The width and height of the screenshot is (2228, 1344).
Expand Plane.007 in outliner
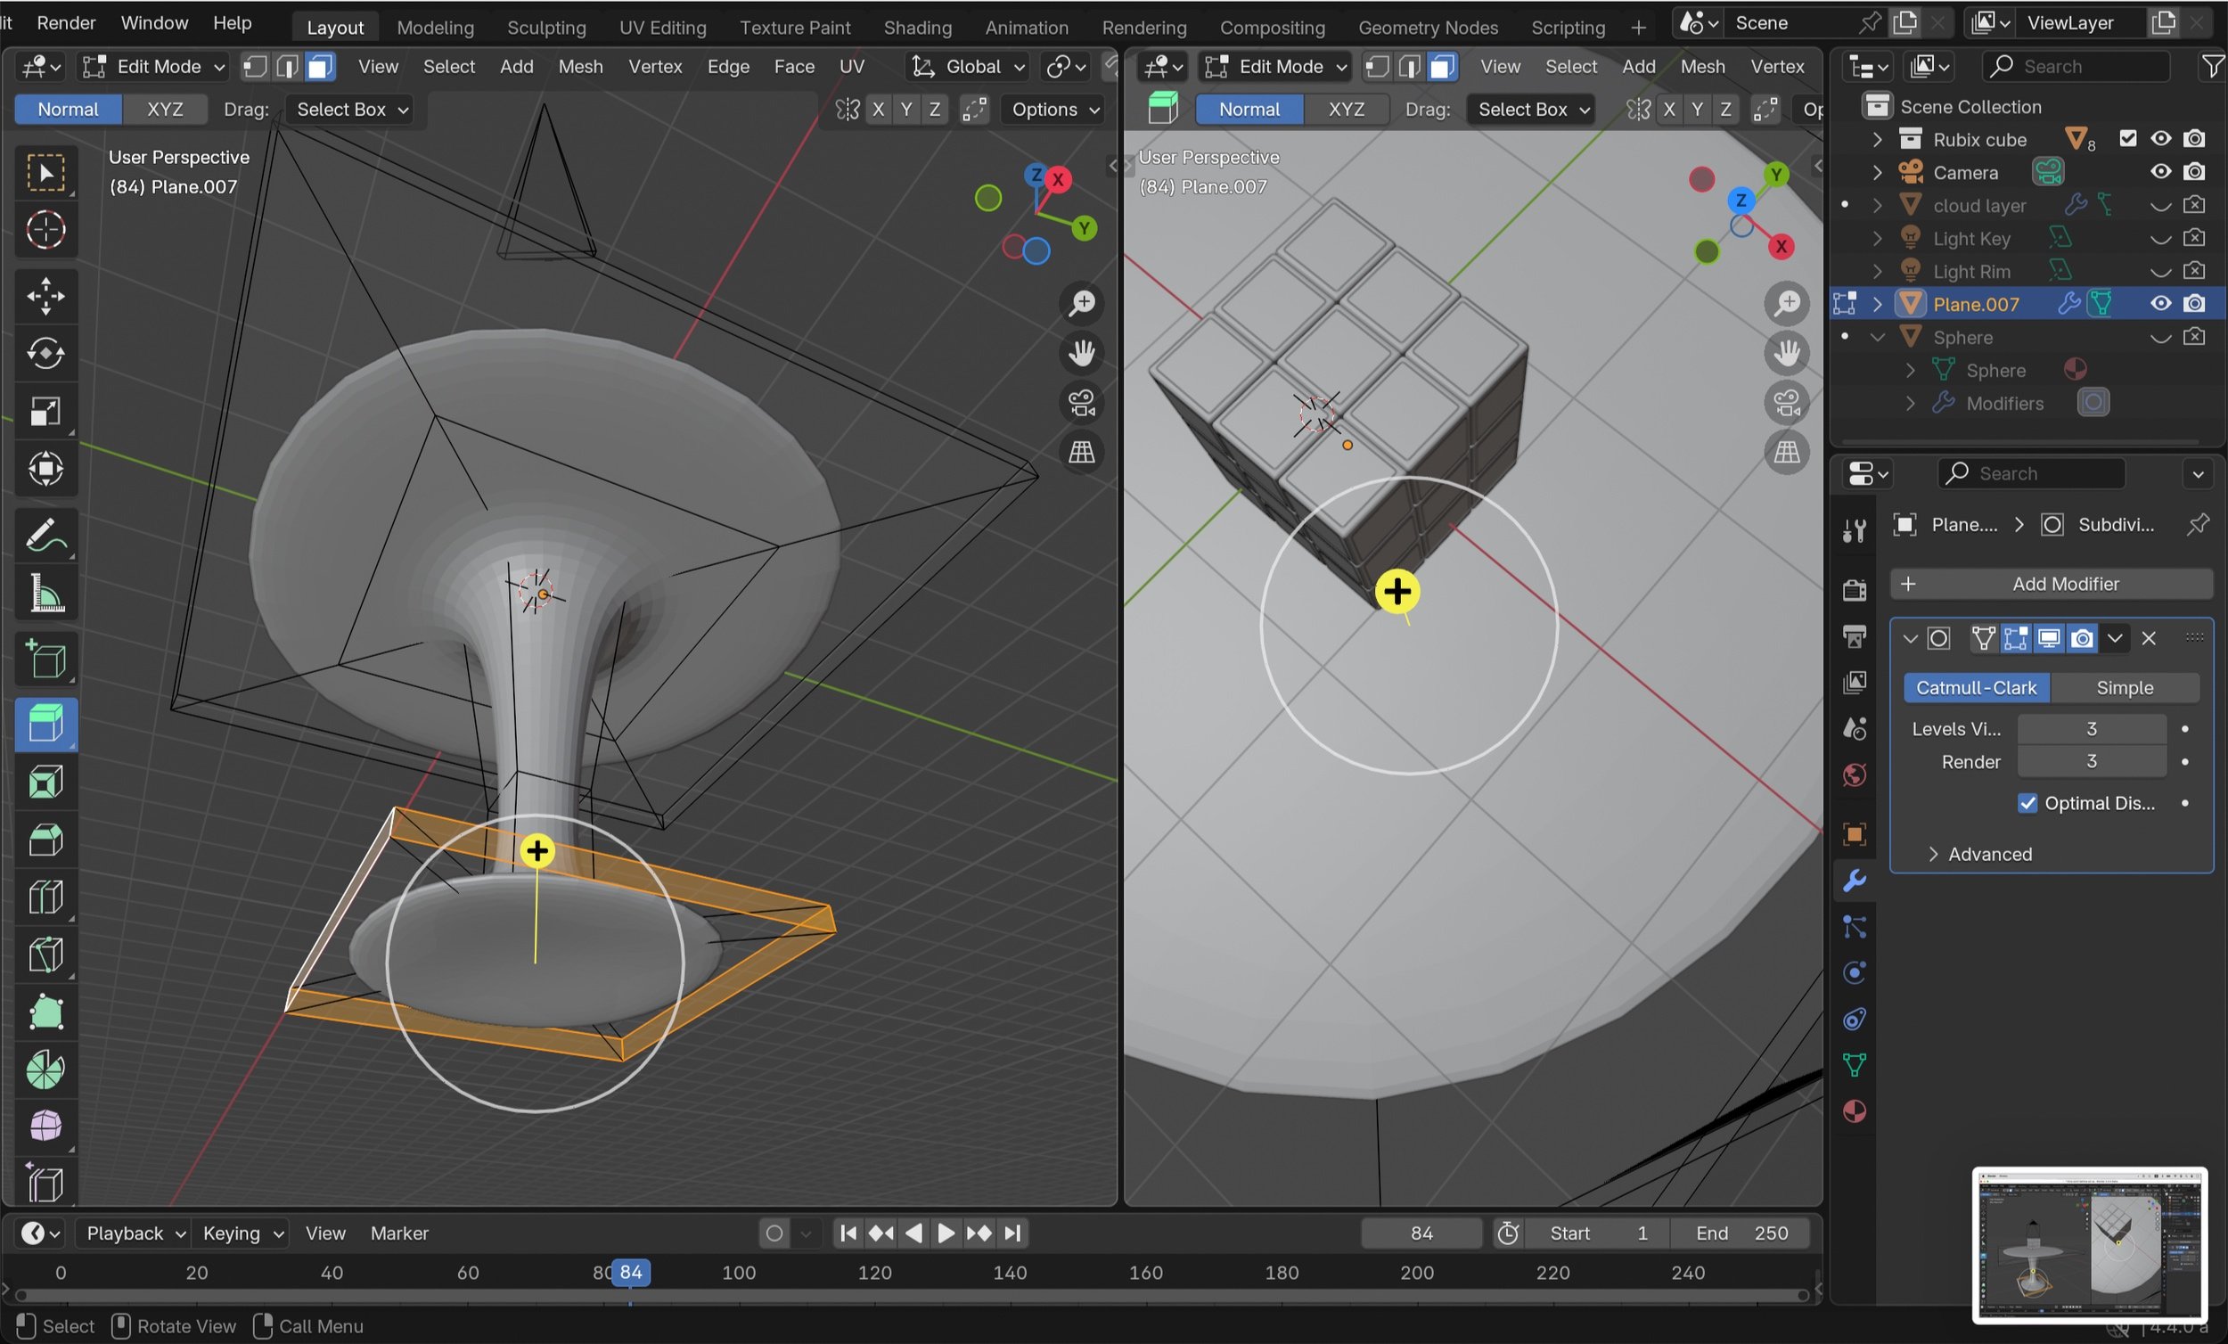click(1877, 304)
